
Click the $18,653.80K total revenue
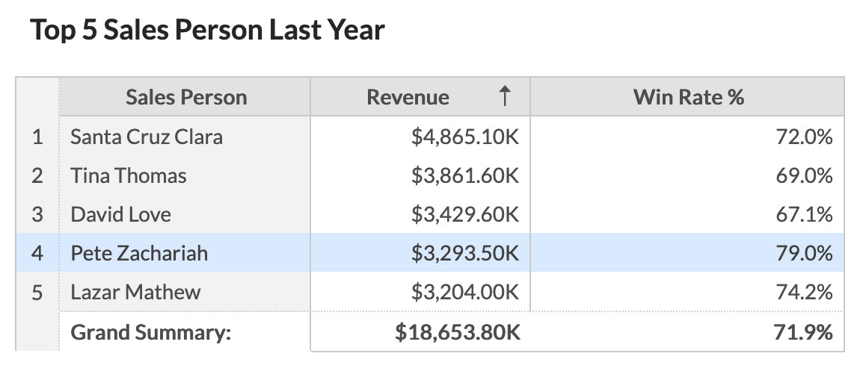click(458, 332)
